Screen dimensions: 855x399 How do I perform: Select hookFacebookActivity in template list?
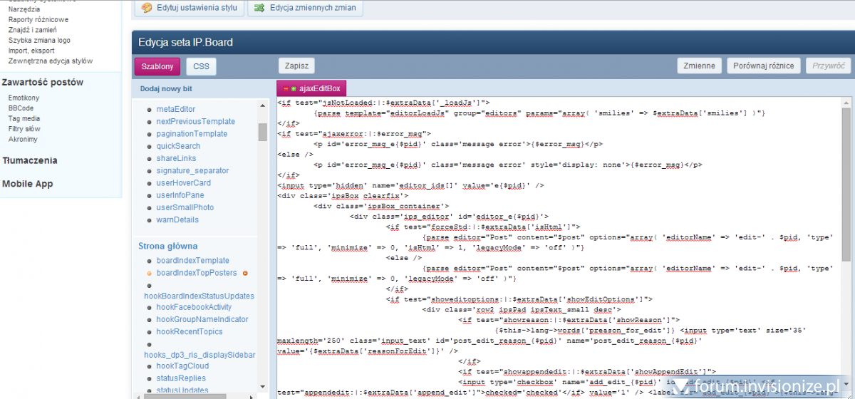[193, 307]
